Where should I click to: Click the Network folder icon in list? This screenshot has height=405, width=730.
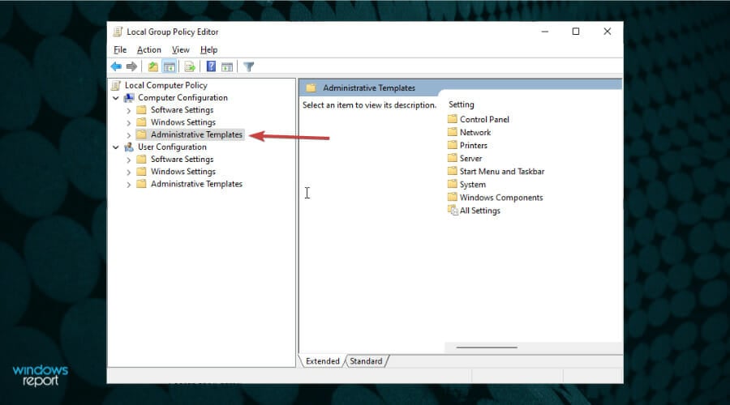(453, 132)
